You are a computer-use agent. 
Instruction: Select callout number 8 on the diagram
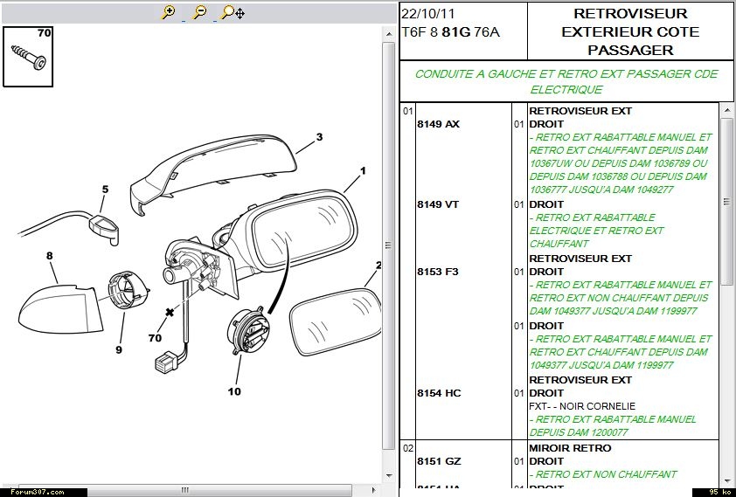click(50, 256)
